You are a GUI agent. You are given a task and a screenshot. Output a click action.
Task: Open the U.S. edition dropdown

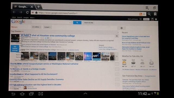coord(36,27)
